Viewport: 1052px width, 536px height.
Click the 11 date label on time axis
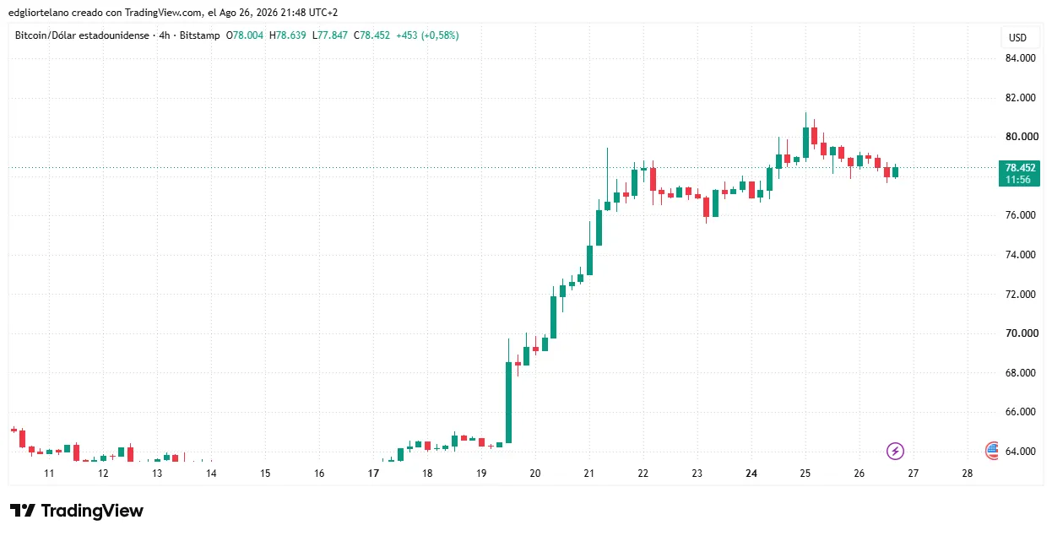[x=49, y=474]
